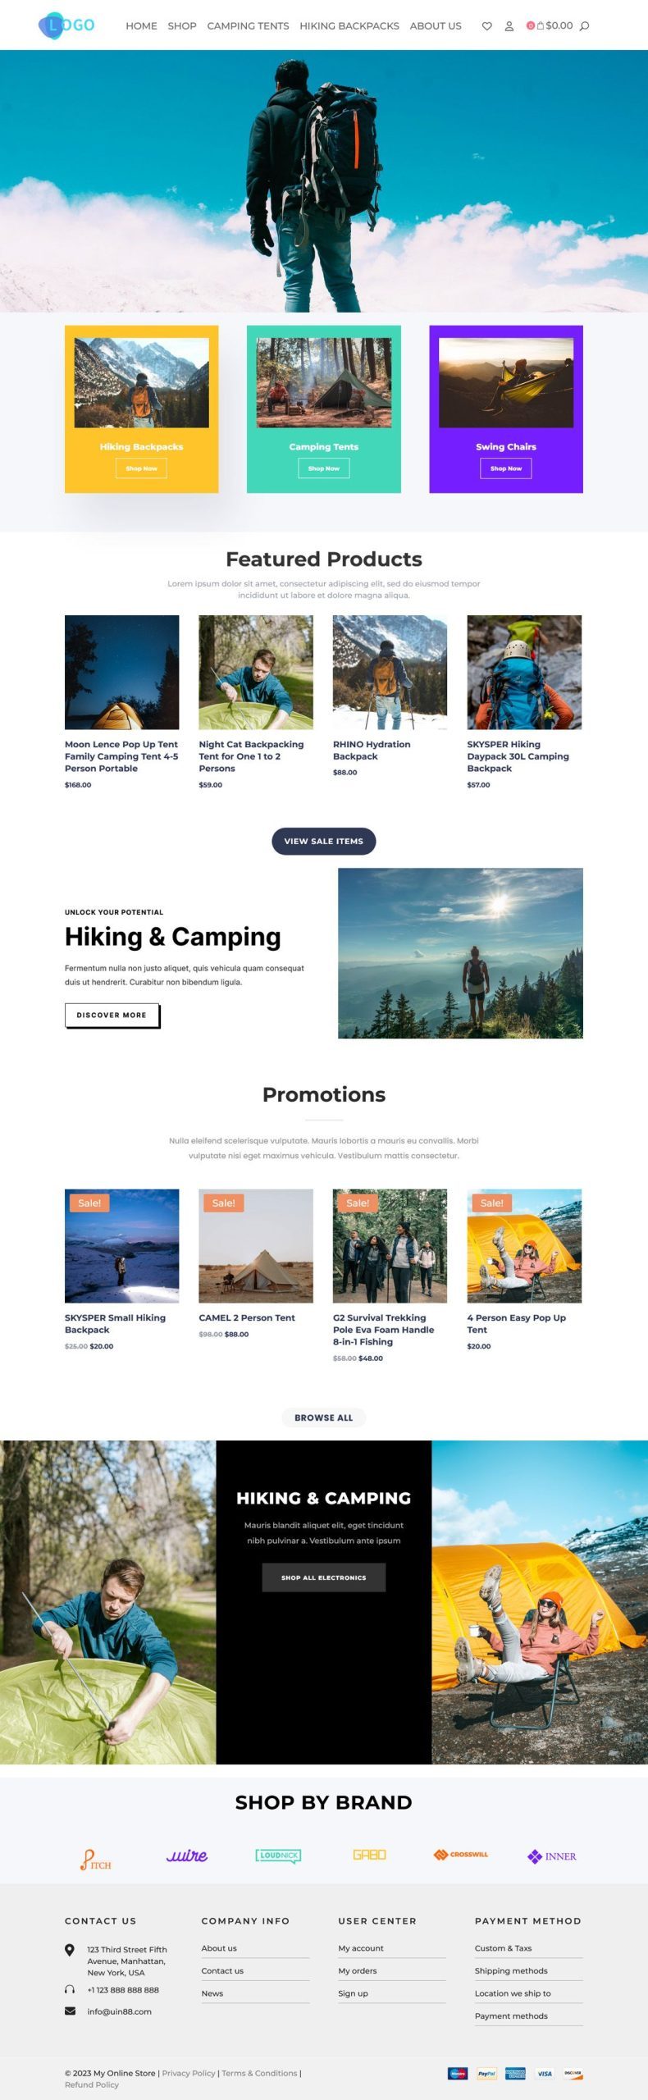Click the Inner brand logo
This screenshot has height=2100, width=648.
(x=552, y=1856)
